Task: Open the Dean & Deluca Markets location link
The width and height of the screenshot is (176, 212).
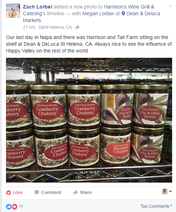Action: [x=92, y=17]
